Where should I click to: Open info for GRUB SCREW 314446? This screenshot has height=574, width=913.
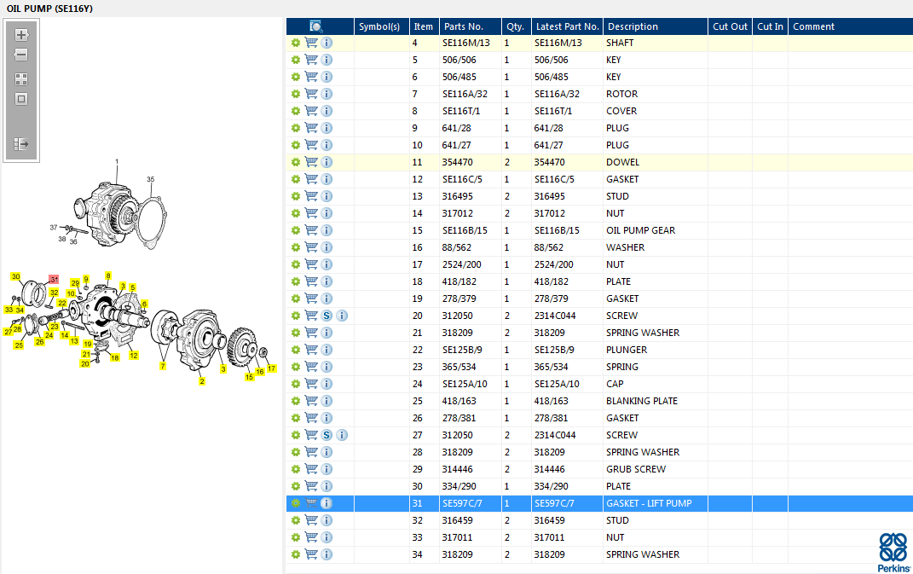pos(326,469)
